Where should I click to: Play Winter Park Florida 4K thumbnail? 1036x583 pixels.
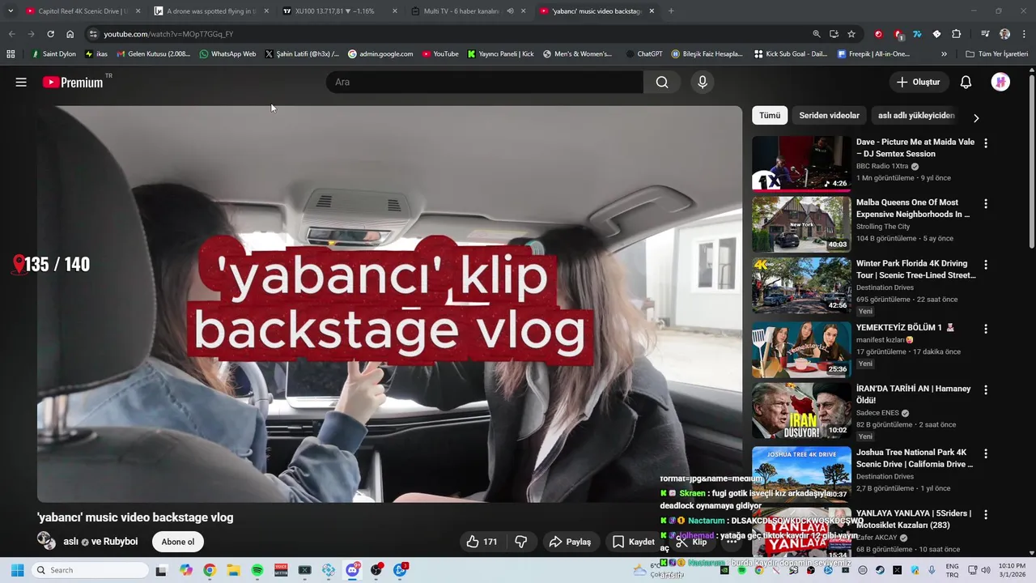point(801,285)
